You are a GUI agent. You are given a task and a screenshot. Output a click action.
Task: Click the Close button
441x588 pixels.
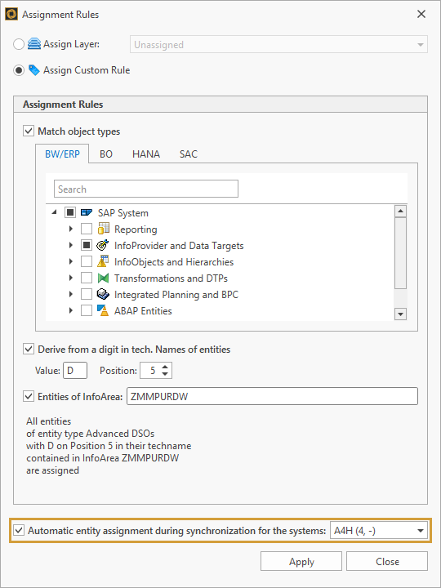tap(387, 561)
